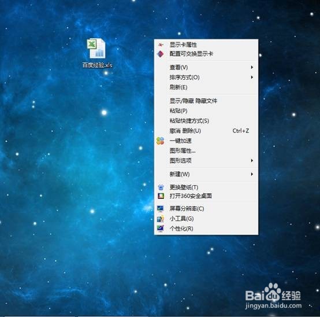The width and height of the screenshot is (320, 317).
Task: Choose 刷新(E) to refresh desktop
Action: 206,87
